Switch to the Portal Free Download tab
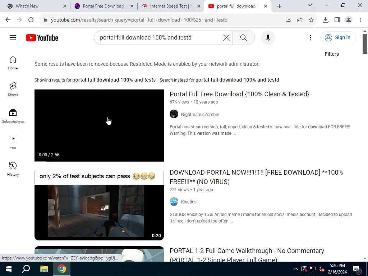 pyautogui.click(x=103, y=6)
